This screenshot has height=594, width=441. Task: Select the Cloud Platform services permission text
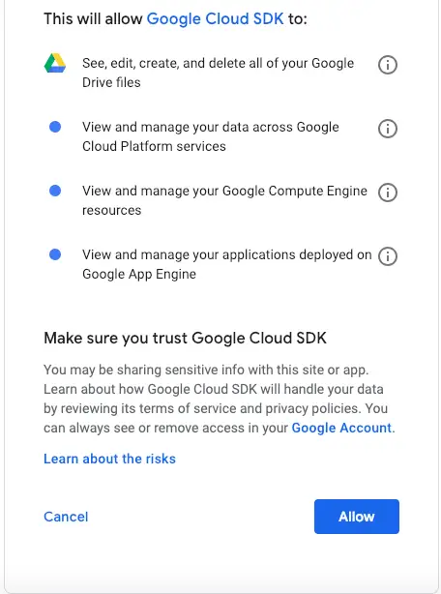(211, 136)
